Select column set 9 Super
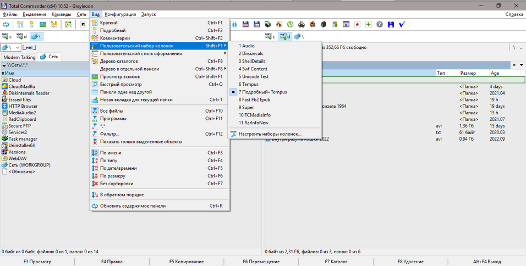This screenshot has height=266, width=526. [275, 107]
